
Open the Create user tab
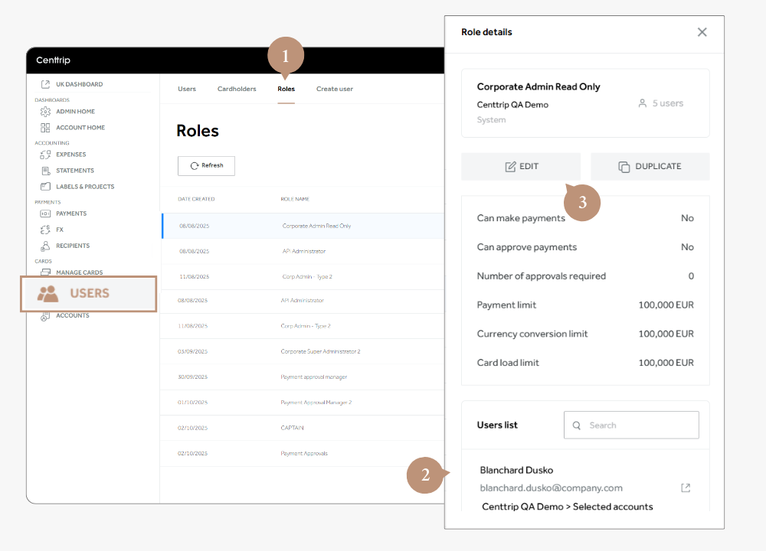pos(334,89)
